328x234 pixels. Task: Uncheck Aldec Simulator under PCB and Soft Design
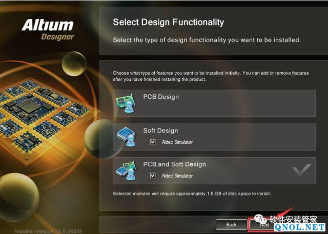point(153,176)
